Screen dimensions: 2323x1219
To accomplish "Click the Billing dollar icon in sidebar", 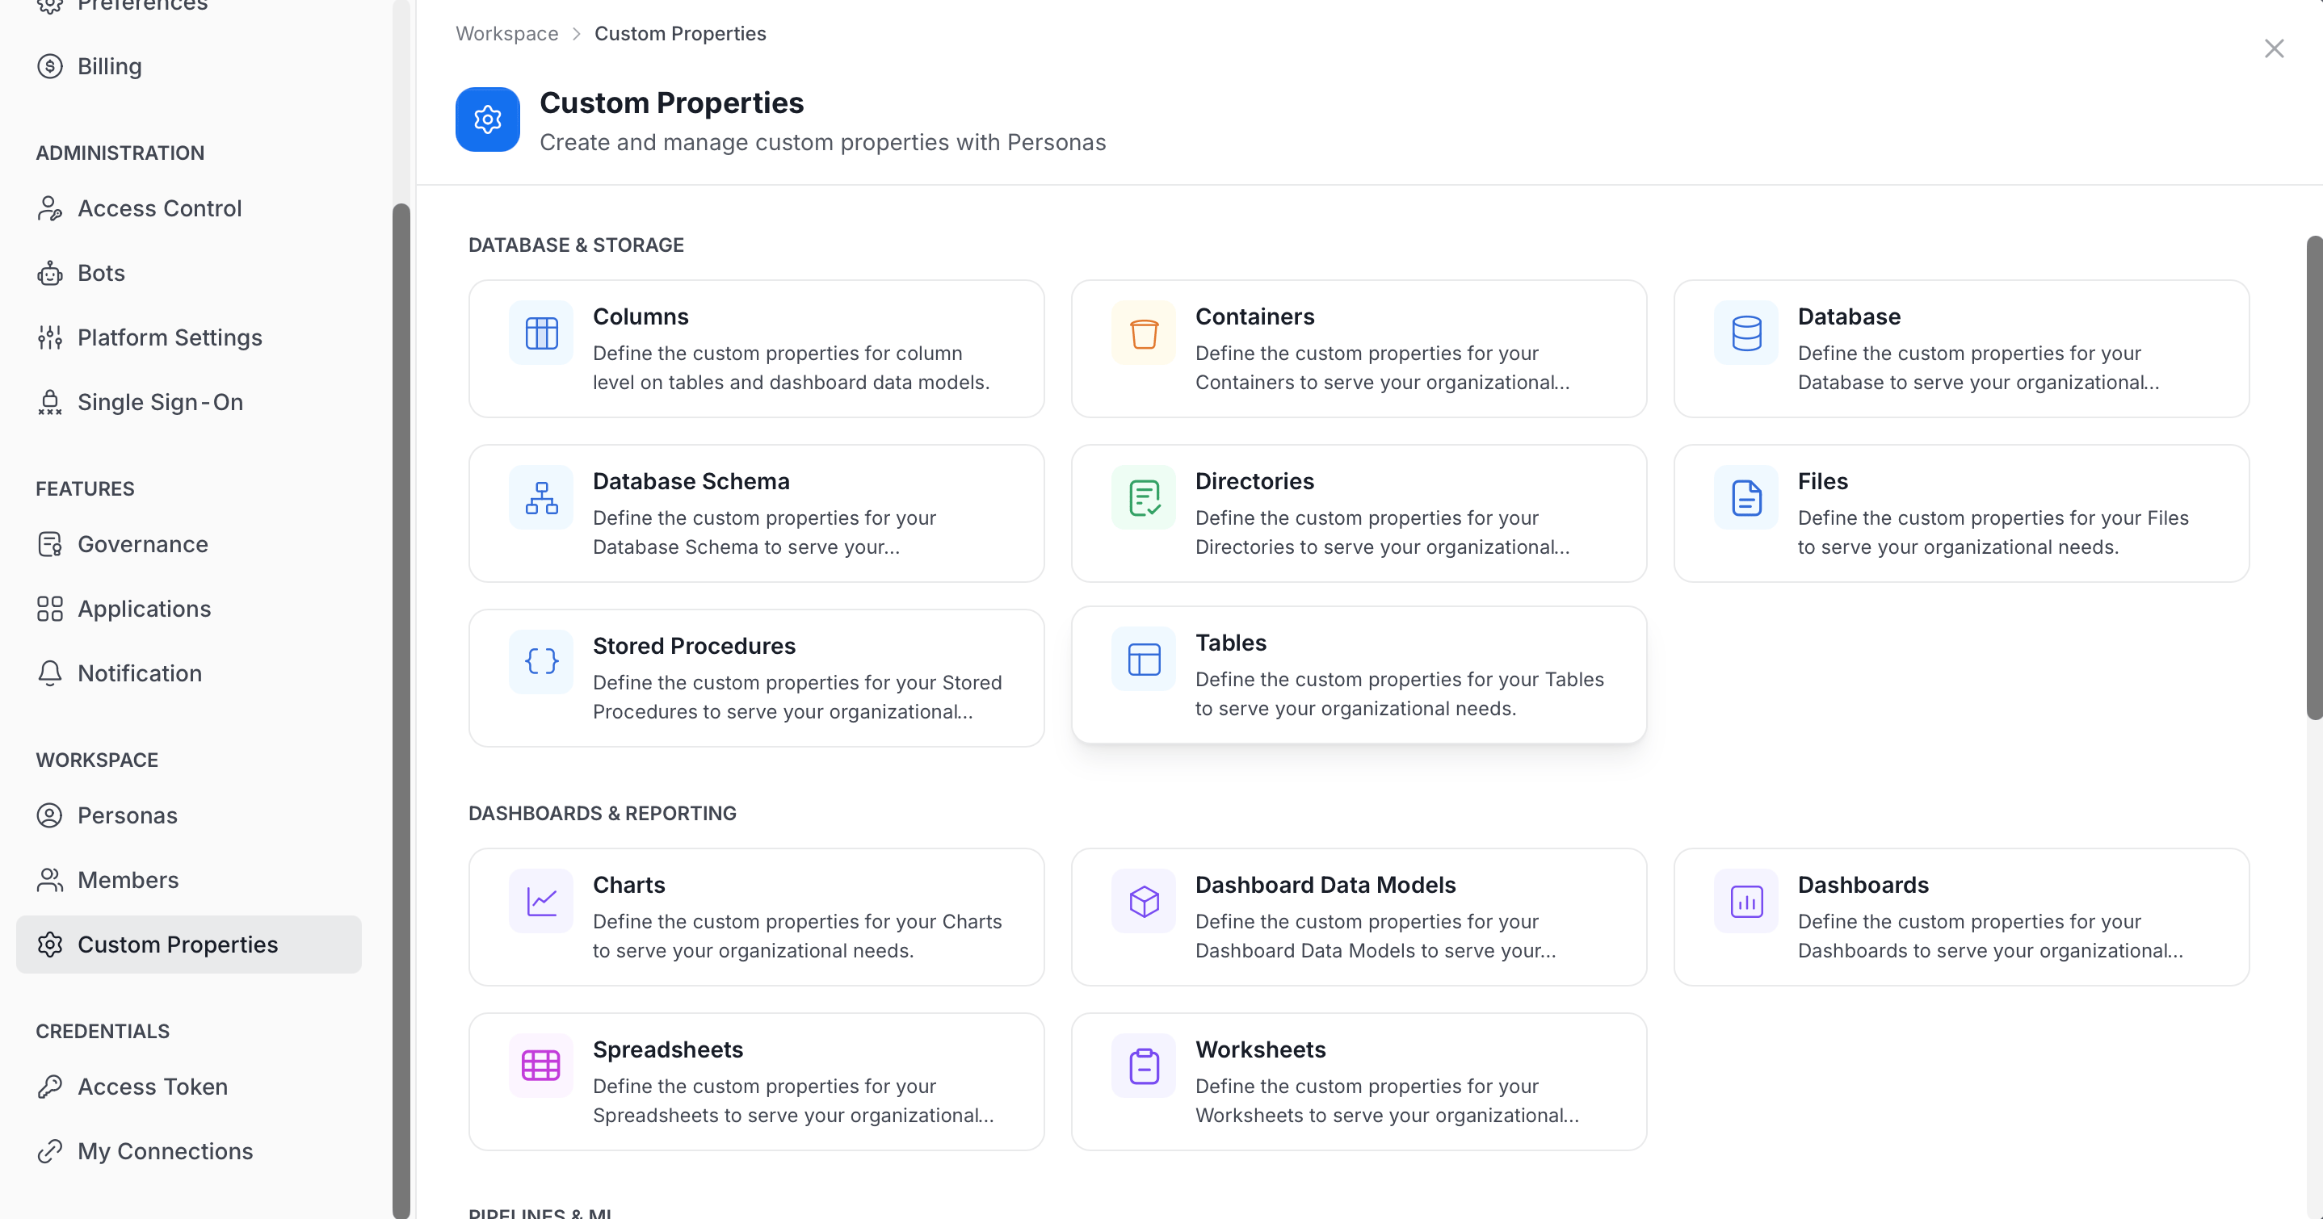I will [x=49, y=66].
